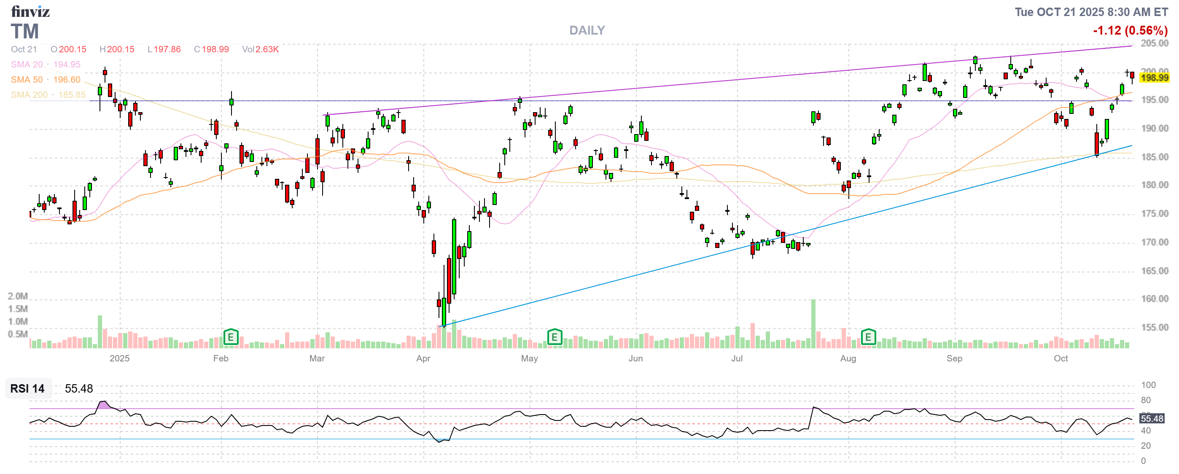Image resolution: width=1179 pixels, height=474 pixels.
Task: Click the February earnings E marker
Action: (x=231, y=338)
